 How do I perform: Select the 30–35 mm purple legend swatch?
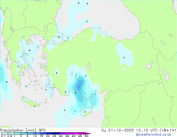[x=63, y=133]
